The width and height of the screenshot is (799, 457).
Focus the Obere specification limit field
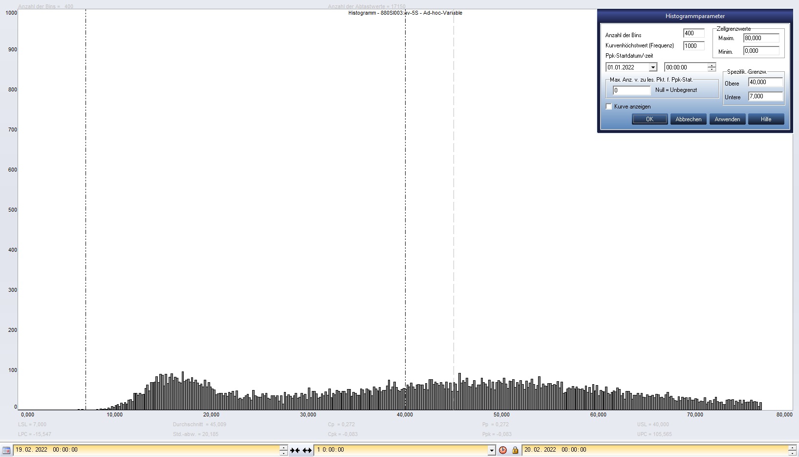point(765,82)
